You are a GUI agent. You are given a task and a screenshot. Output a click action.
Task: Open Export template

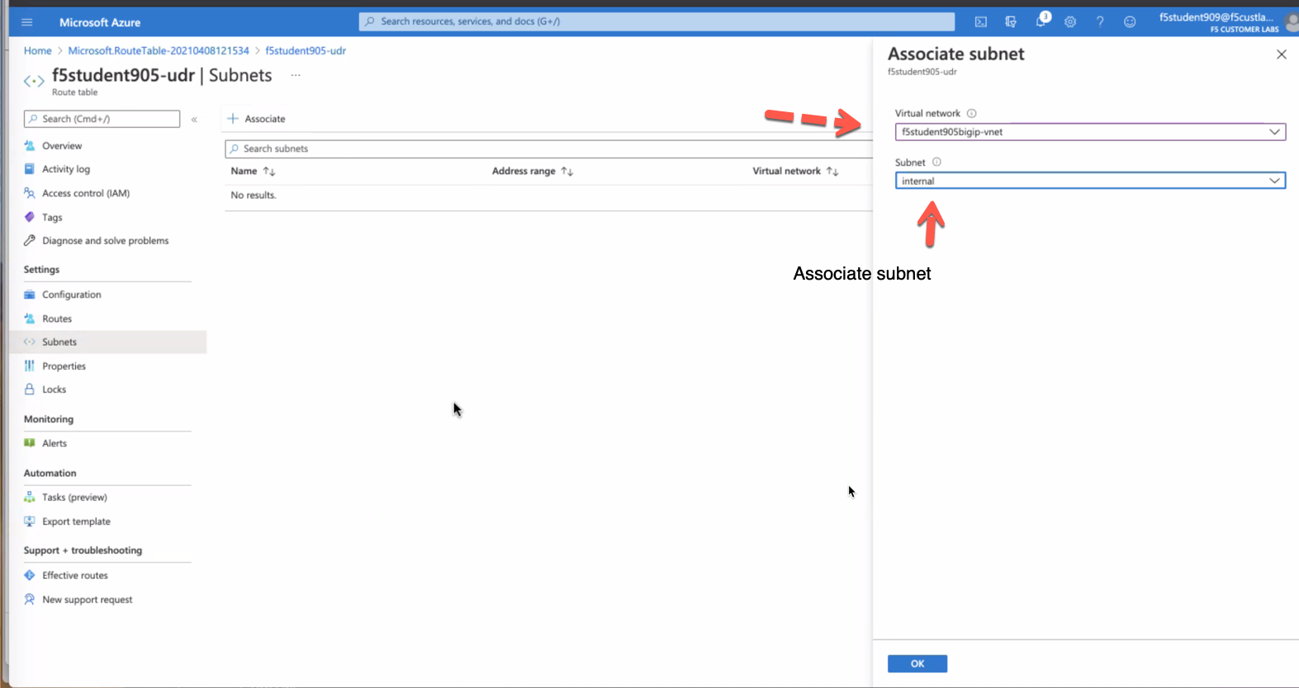click(76, 521)
